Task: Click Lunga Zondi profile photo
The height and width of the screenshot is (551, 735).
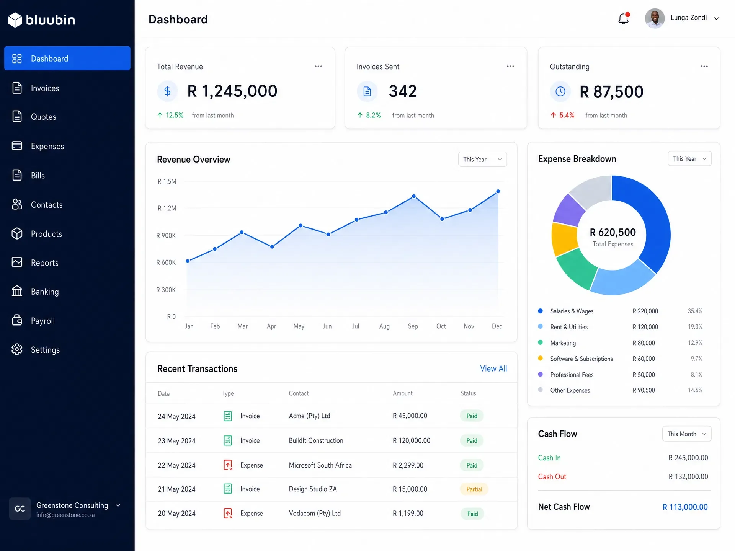Action: tap(655, 18)
